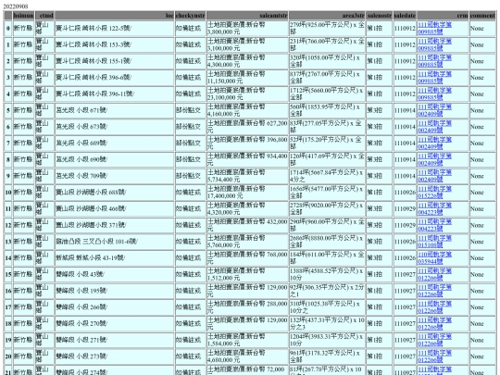Open the crm link in row 4

[x=434, y=94]
